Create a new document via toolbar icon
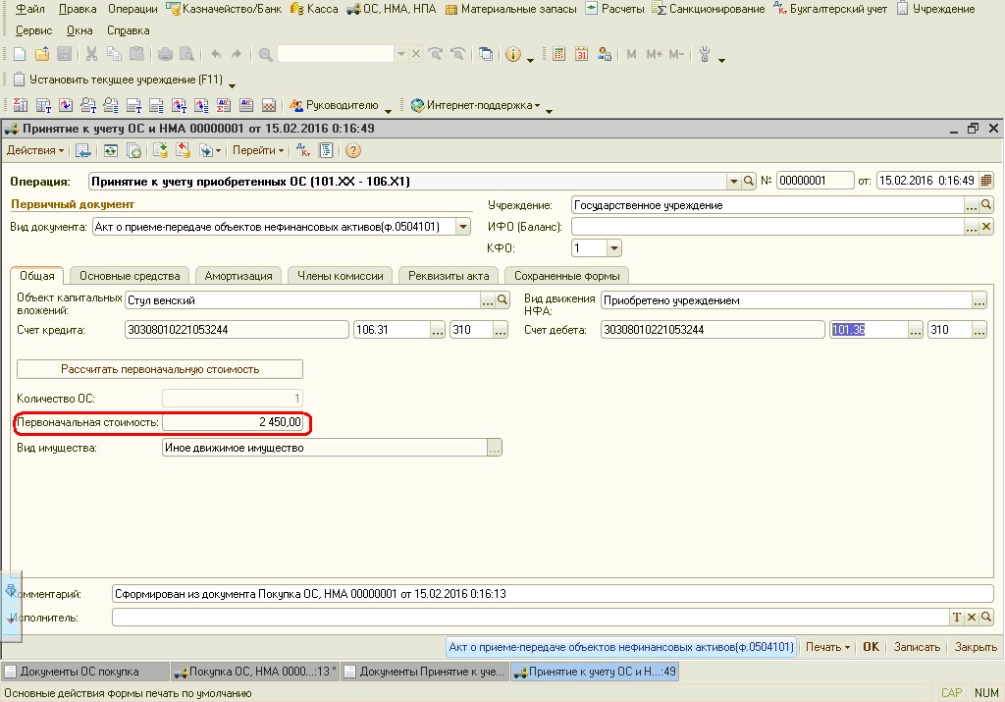 pyautogui.click(x=20, y=55)
